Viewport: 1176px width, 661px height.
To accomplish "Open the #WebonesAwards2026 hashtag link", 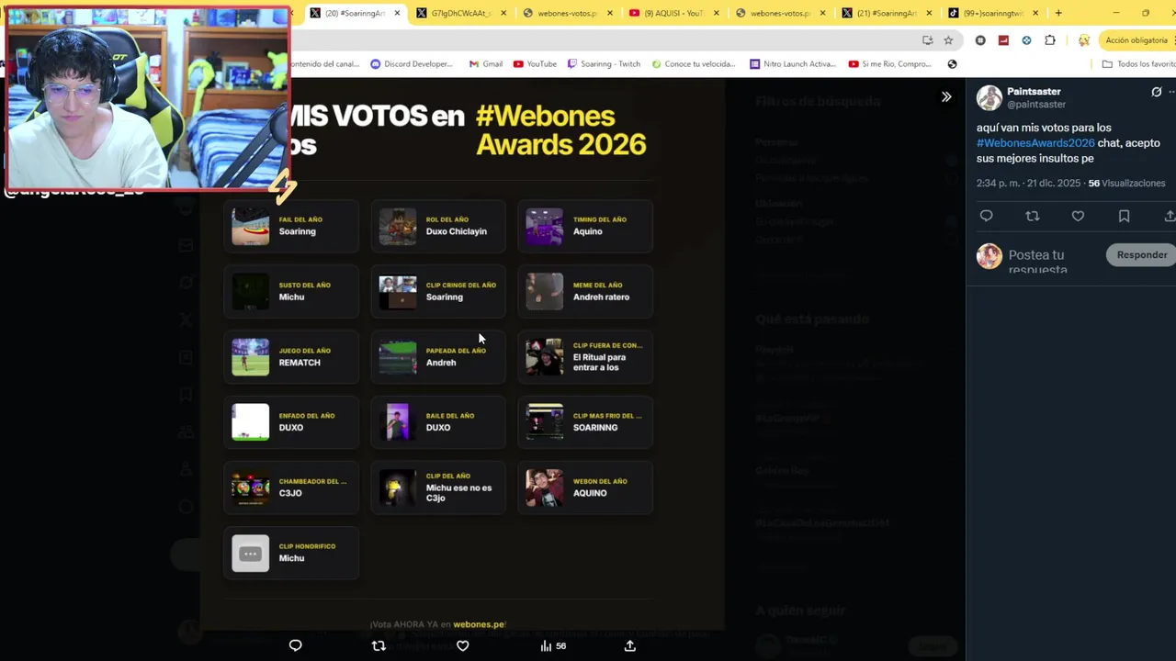I will coord(1035,143).
